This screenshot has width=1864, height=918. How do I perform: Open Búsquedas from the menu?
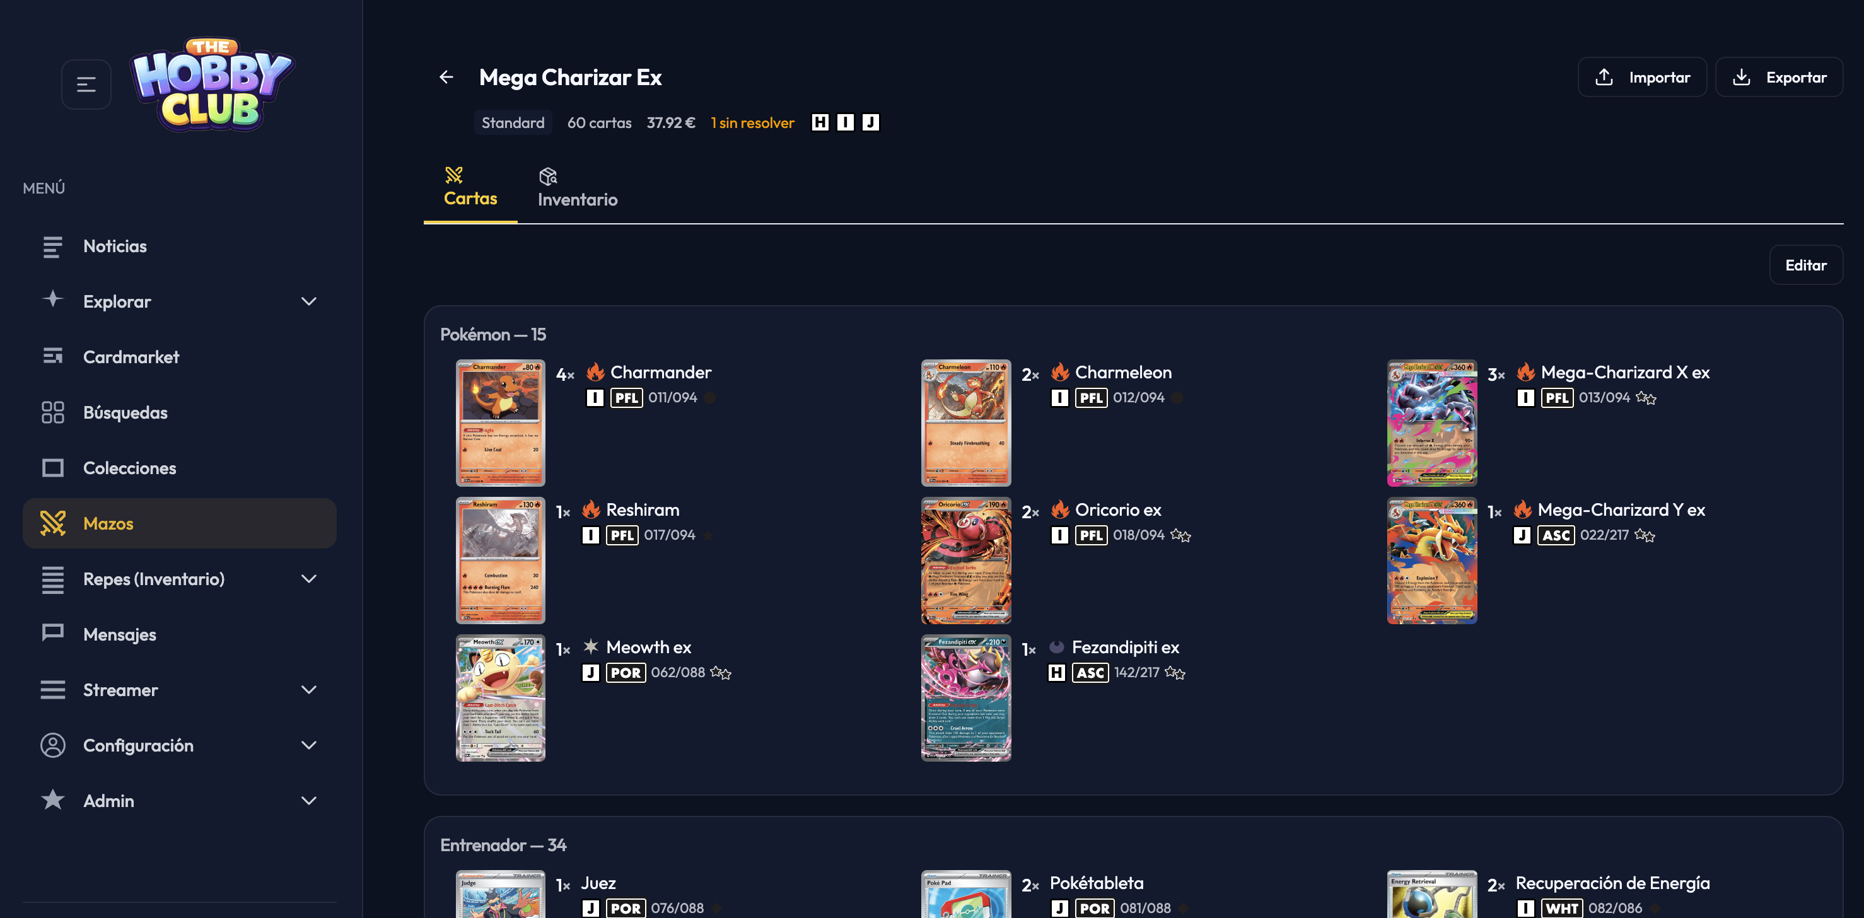point(180,412)
